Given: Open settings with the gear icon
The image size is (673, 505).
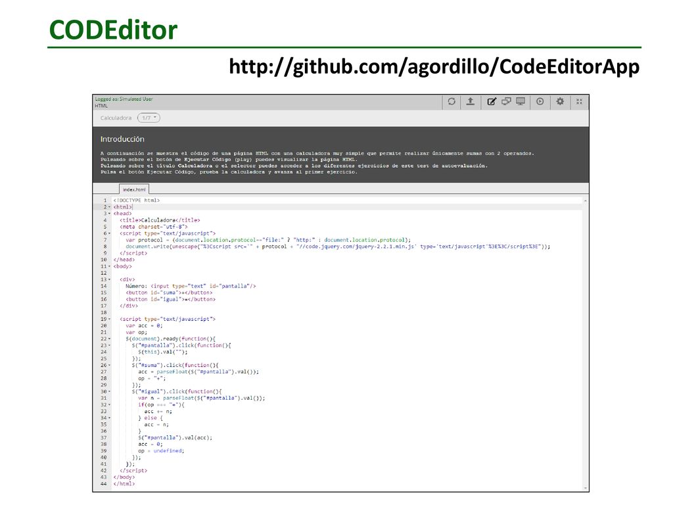Looking at the screenshot, I should (x=560, y=102).
